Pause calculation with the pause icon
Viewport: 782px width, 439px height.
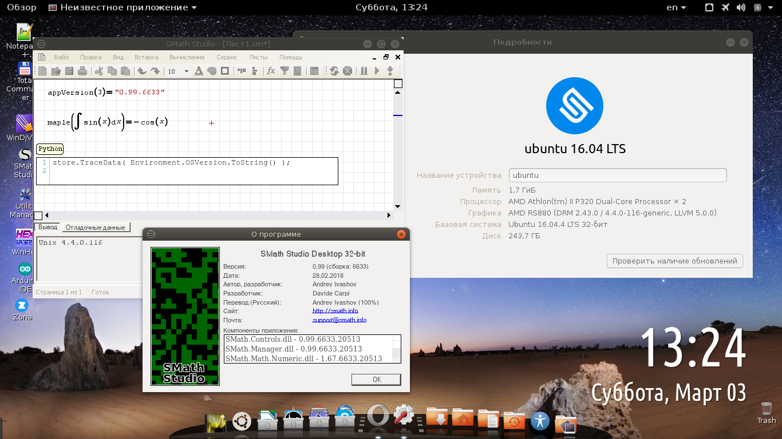(x=364, y=71)
